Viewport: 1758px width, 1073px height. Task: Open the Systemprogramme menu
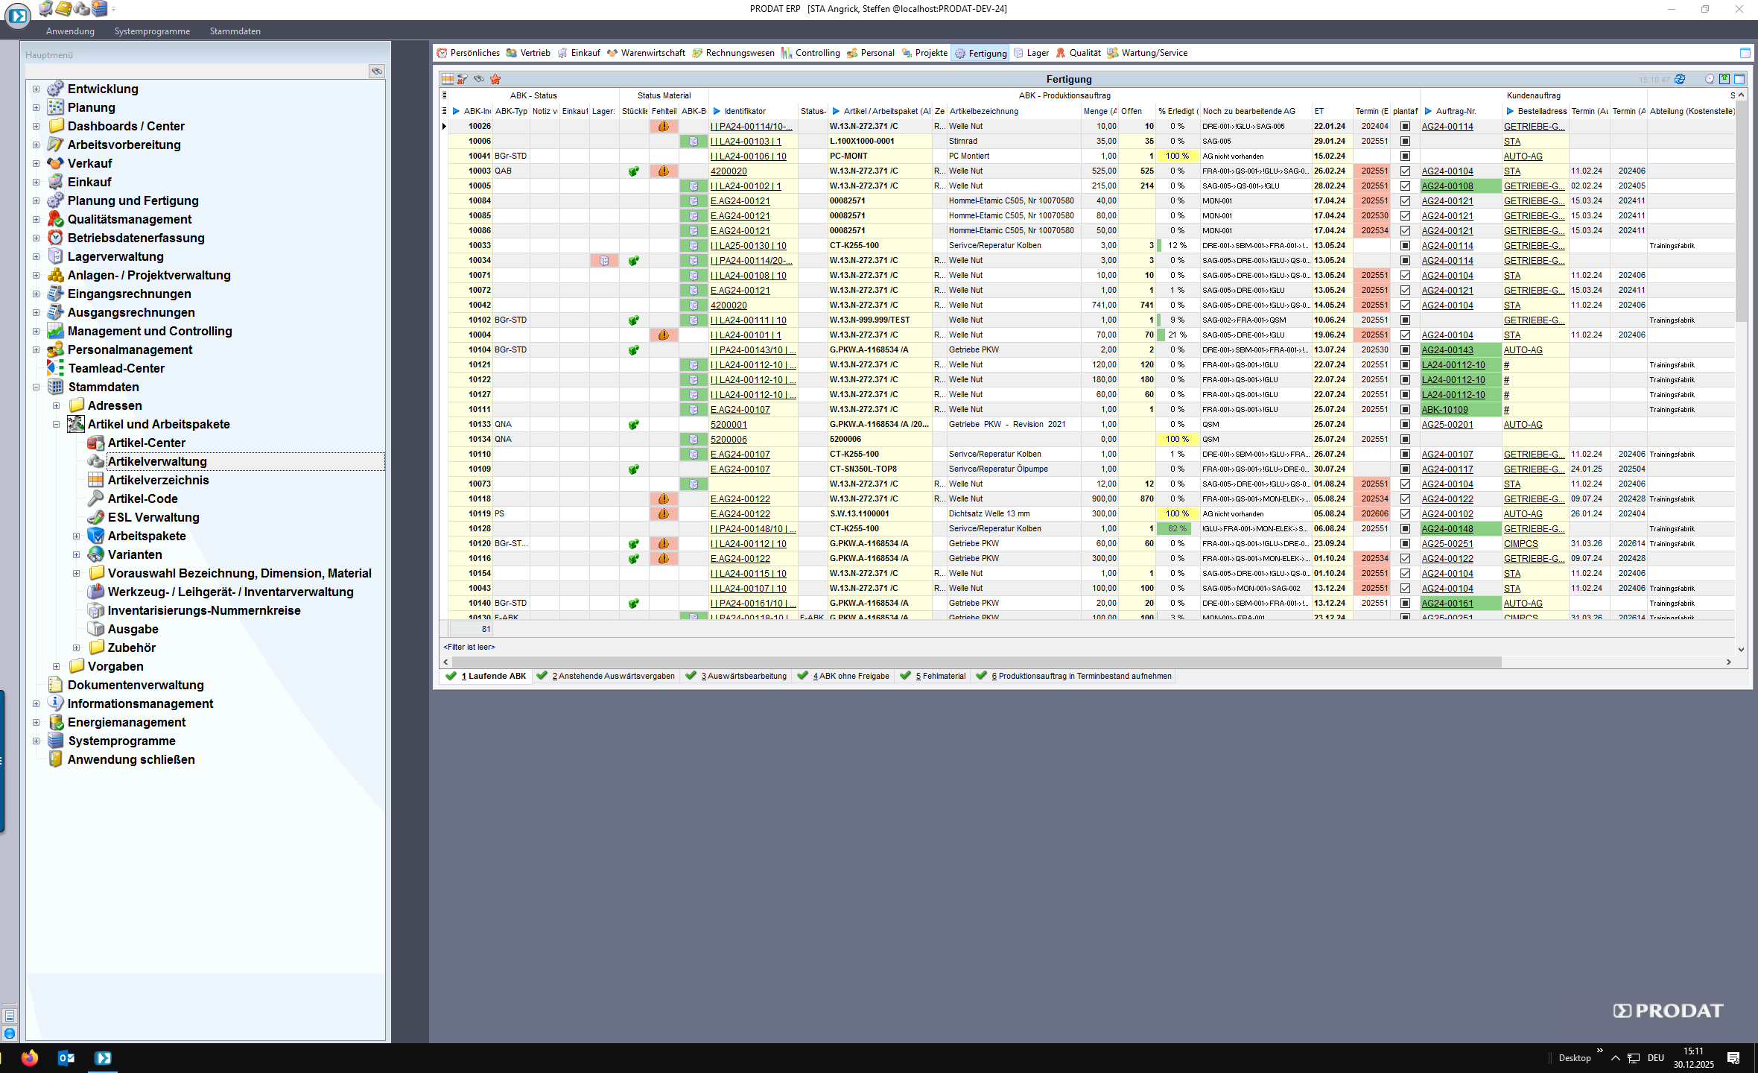[152, 31]
